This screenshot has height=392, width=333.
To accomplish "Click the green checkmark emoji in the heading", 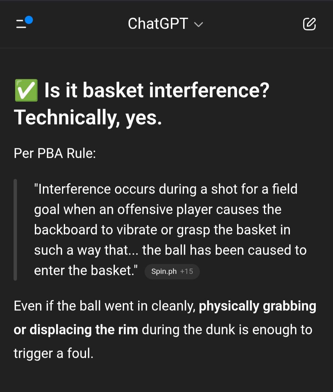I will [26, 90].
